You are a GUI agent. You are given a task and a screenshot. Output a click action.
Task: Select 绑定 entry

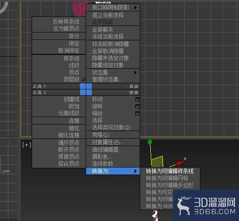tap(59, 44)
